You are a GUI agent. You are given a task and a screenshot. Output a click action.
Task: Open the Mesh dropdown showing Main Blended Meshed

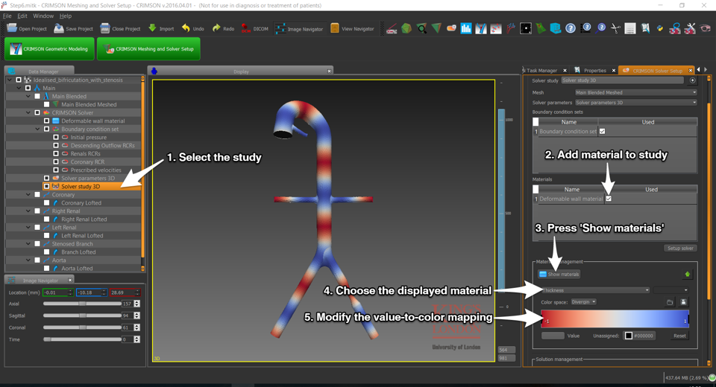pos(635,92)
